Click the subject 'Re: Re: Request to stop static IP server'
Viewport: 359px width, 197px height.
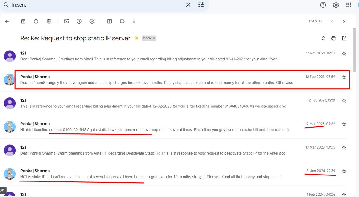tap(75, 38)
